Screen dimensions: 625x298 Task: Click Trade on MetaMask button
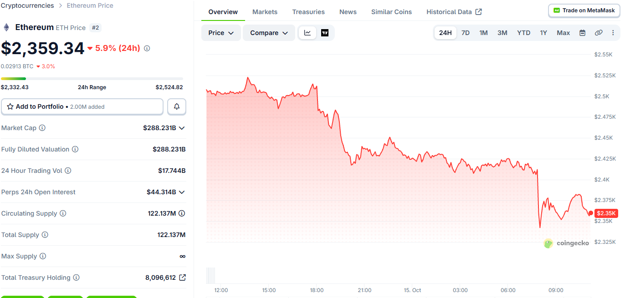(584, 10)
